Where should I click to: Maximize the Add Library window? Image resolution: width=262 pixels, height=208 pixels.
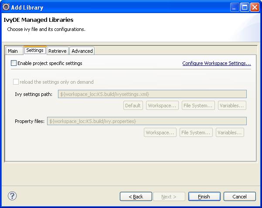click(x=245, y=7)
